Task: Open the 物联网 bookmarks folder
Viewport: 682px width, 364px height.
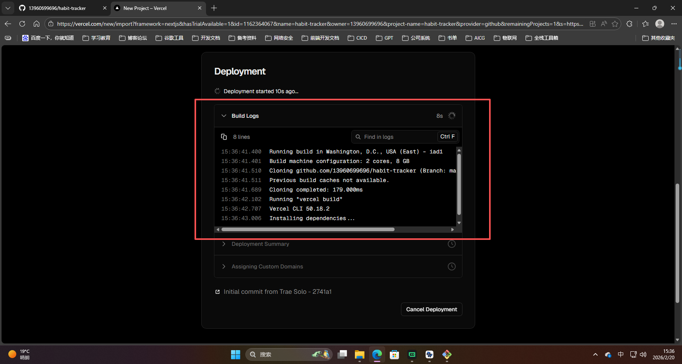Action: click(x=505, y=38)
